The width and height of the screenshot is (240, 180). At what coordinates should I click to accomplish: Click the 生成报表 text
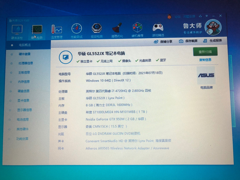click(x=216, y=41)
